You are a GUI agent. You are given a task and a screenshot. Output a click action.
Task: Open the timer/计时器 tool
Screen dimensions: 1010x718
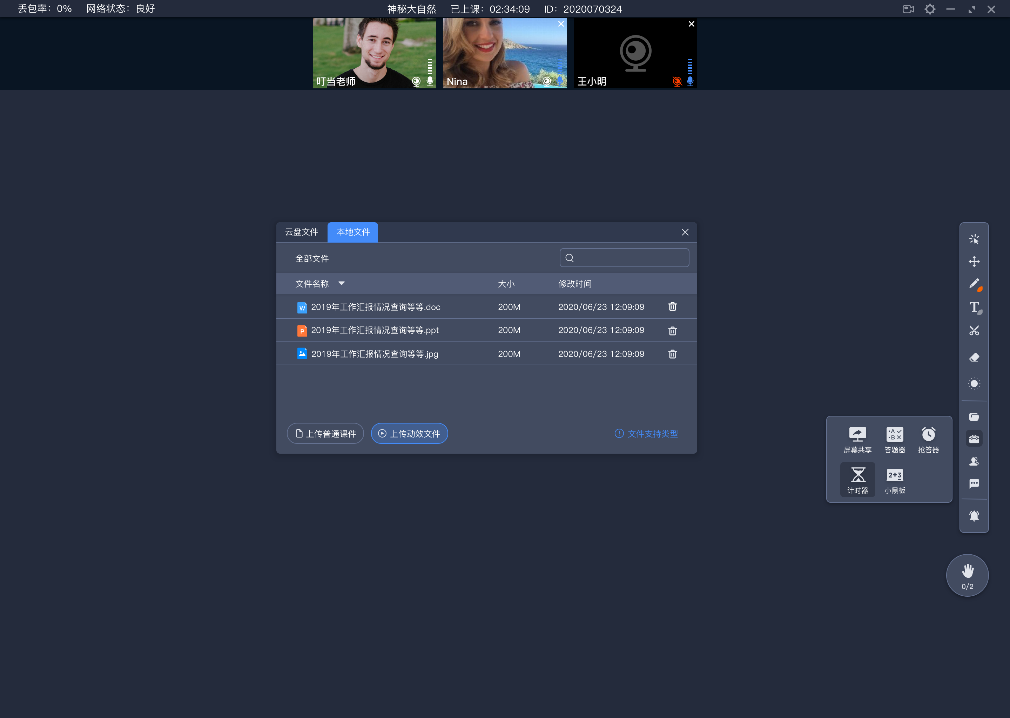pyautogui.click(x=856, y=477)
